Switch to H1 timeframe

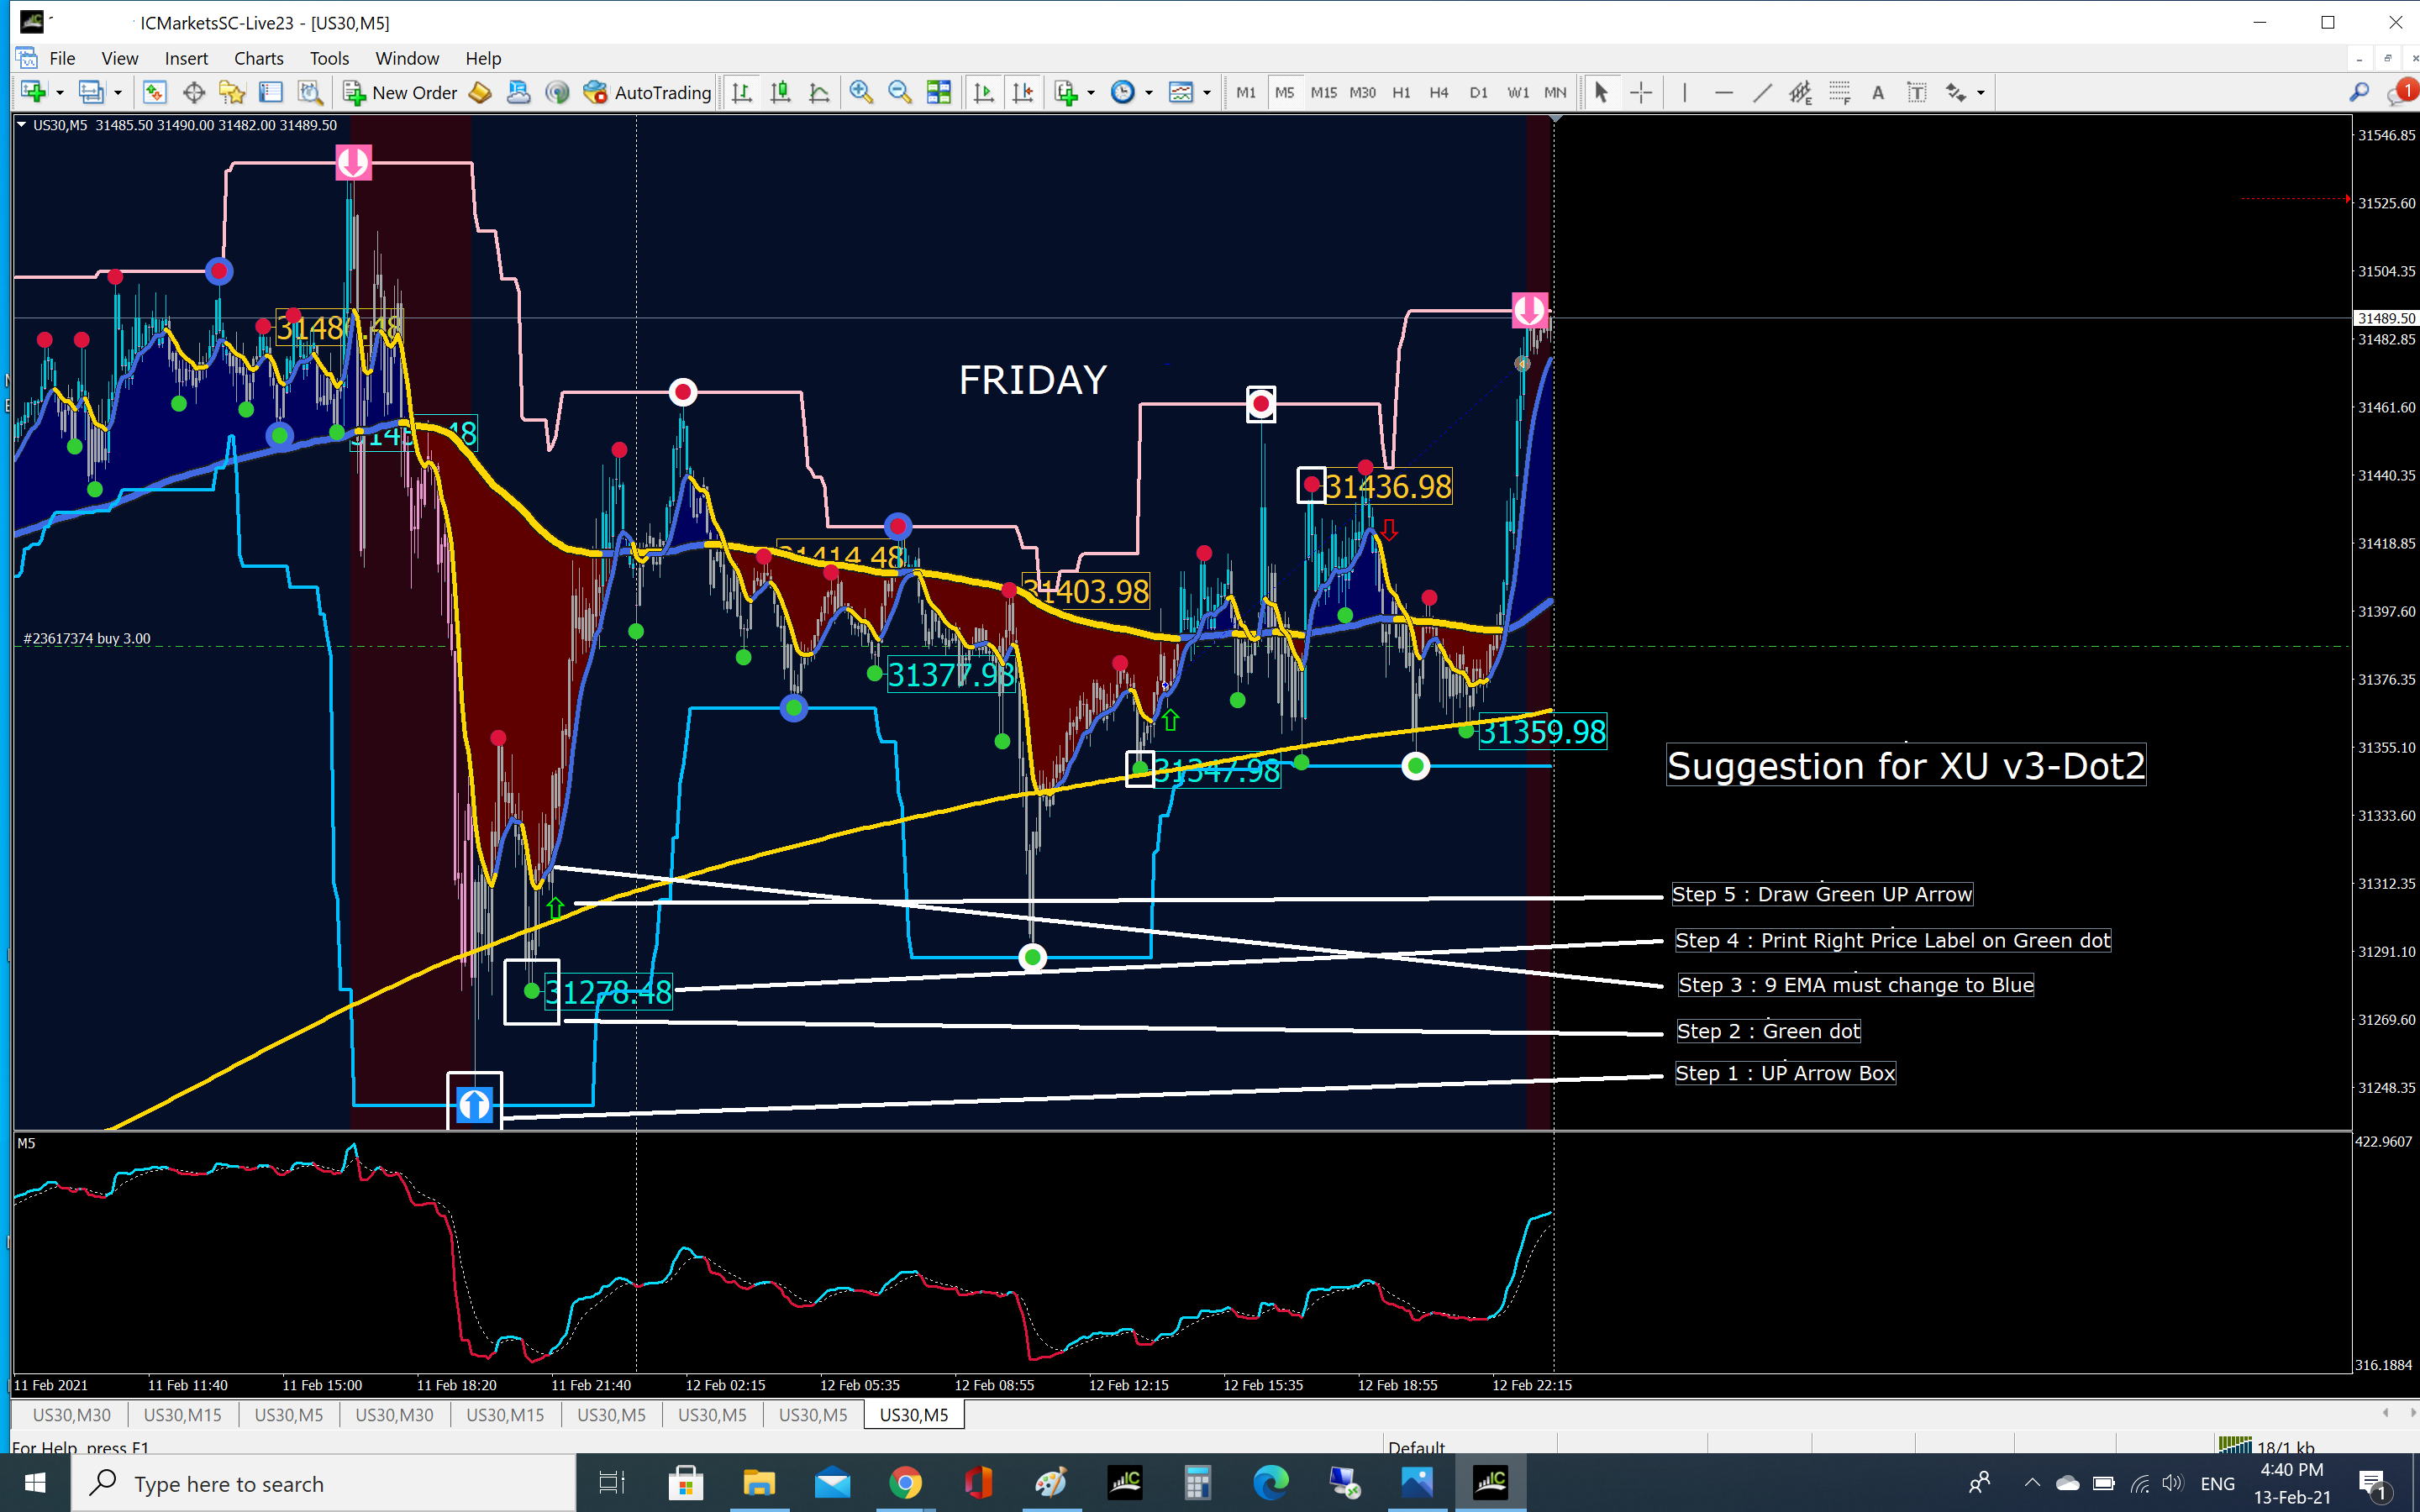tap(1401, 93)
